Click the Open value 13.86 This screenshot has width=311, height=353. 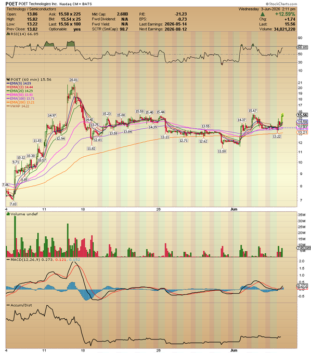coord(32,14)
